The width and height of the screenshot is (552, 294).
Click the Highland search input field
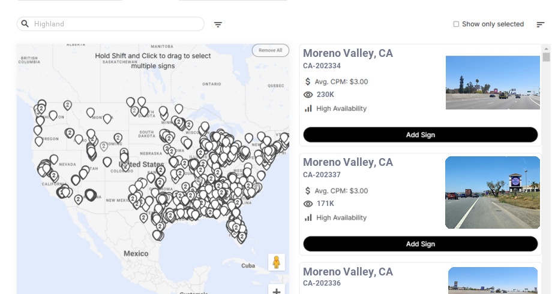click(x=114, y=24)
